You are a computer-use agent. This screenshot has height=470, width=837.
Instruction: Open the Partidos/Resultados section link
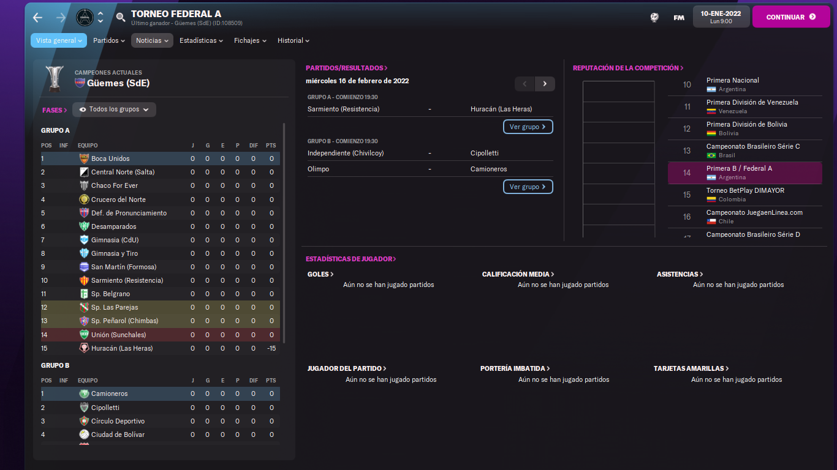346,68
